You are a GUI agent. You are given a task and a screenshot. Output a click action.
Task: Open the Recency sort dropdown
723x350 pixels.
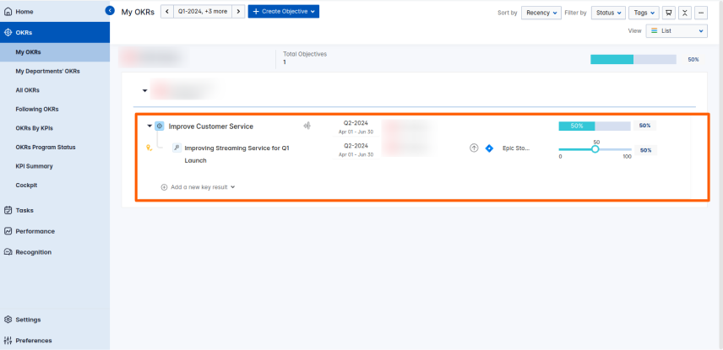[x=541, y=13]
